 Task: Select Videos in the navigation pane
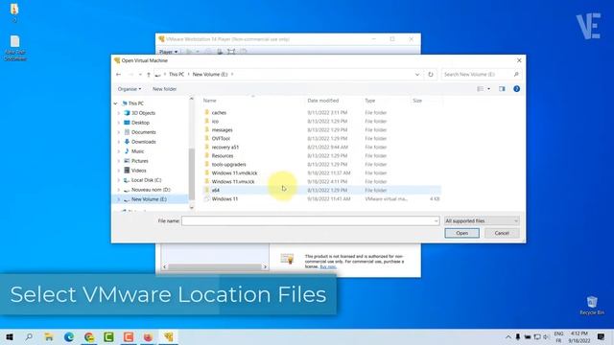click(x=138, y=171)
